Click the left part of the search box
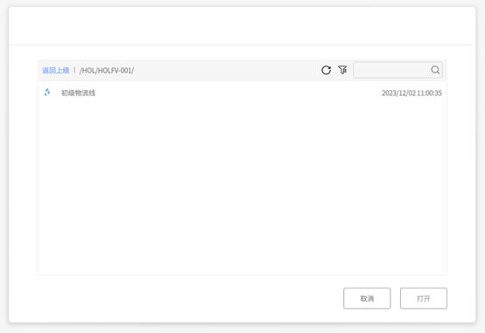 click(375, 70)
